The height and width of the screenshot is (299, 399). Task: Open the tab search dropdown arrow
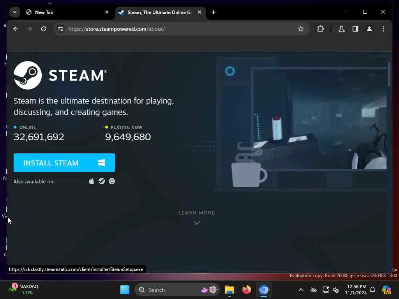(x=15, y=12)
